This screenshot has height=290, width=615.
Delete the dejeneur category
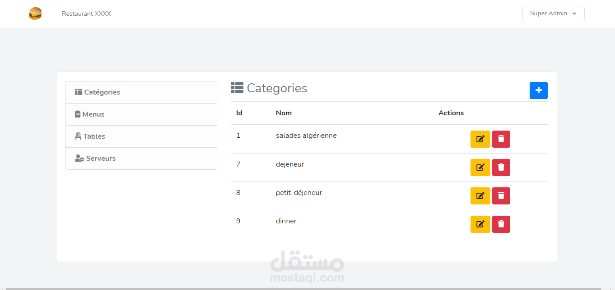(x=501, y=168)
